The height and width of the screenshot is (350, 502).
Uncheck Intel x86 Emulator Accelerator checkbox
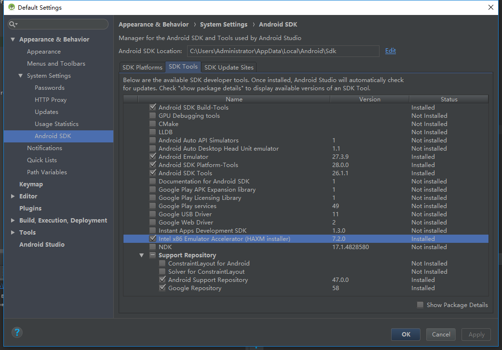[153, 239]
